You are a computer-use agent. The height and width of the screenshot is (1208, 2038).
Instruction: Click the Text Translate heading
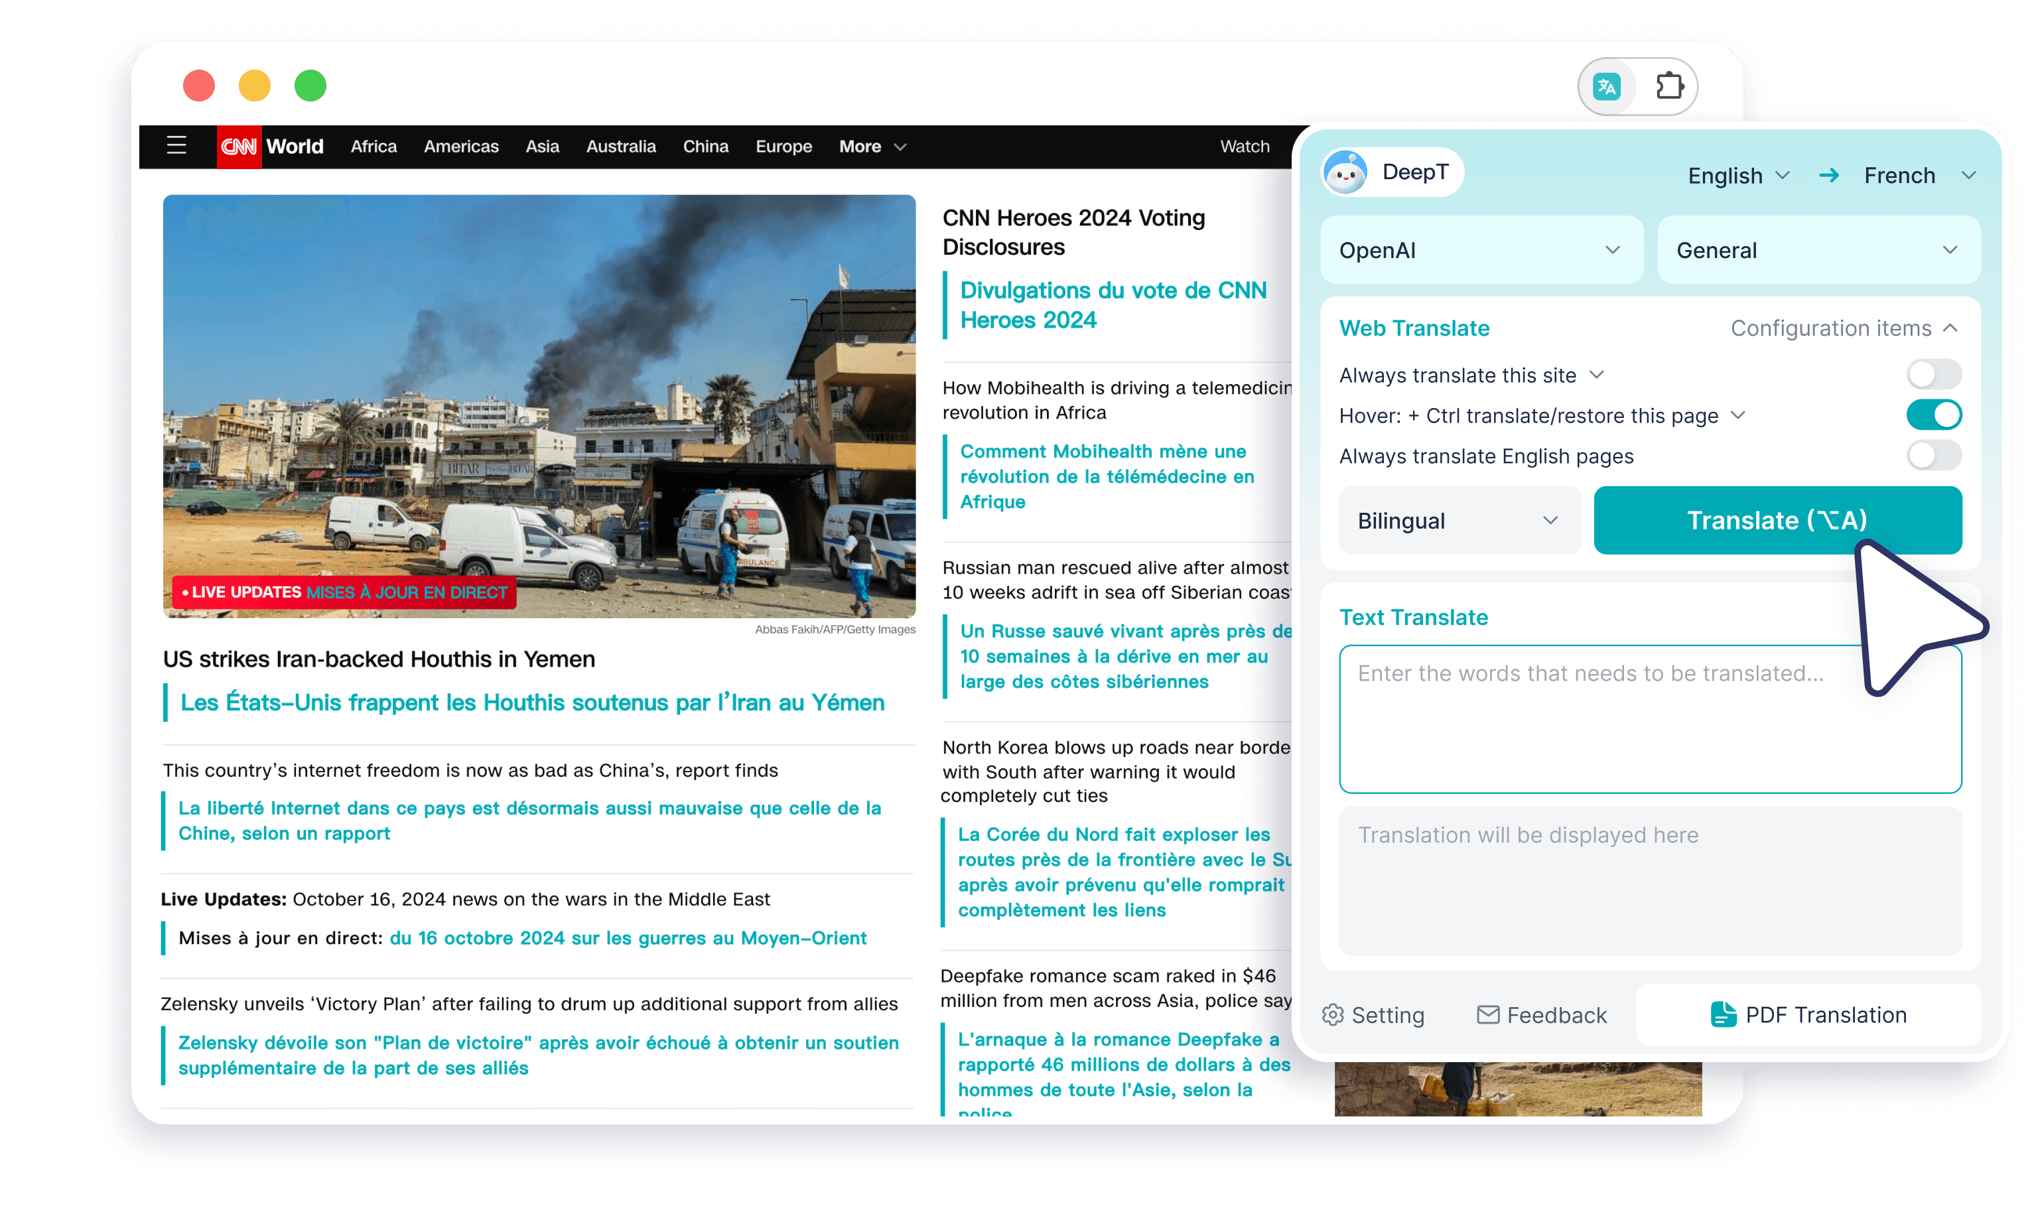pos(1414,617)
